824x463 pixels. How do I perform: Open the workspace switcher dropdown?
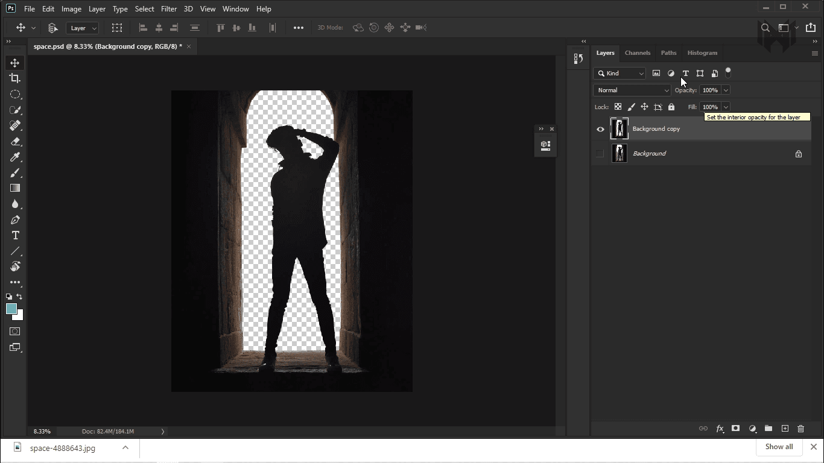point(787,28)
